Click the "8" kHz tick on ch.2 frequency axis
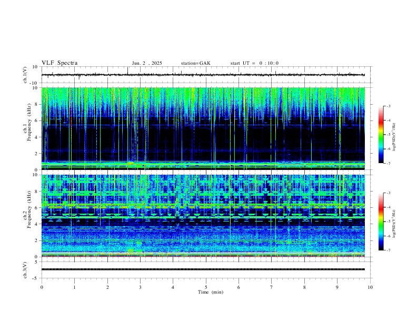 click(x=36, y=192)
